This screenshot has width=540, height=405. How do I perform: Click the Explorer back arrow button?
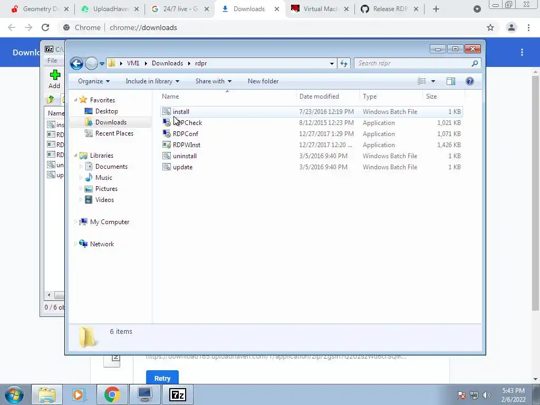pos(76,63)
